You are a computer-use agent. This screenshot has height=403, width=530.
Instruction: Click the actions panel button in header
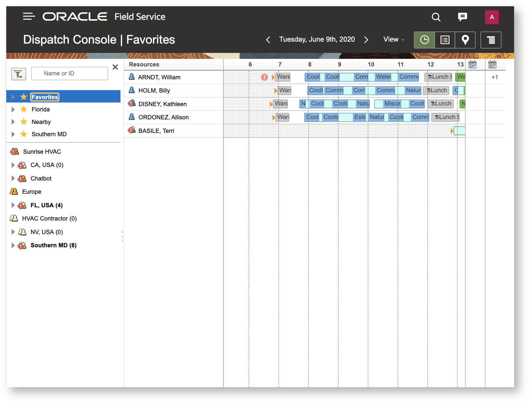tap(491, 40)
